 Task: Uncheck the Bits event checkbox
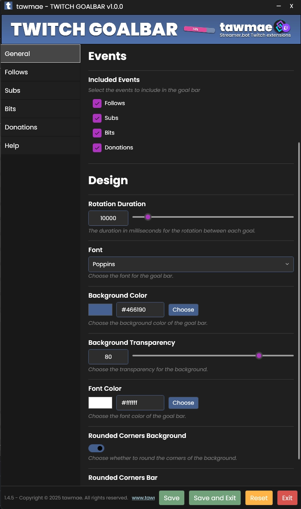pos(97,133)
